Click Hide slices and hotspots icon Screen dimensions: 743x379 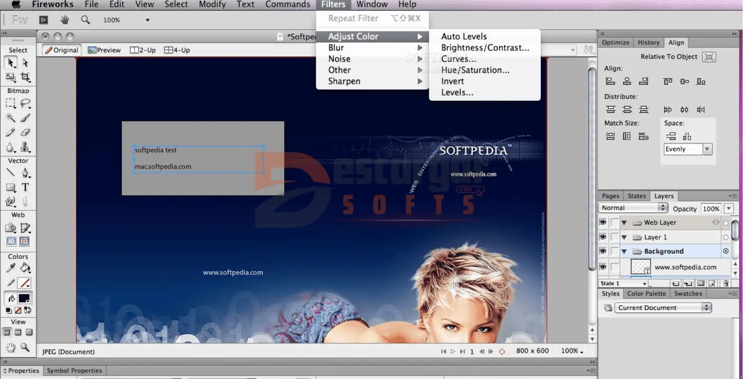(x=11, y=242)
